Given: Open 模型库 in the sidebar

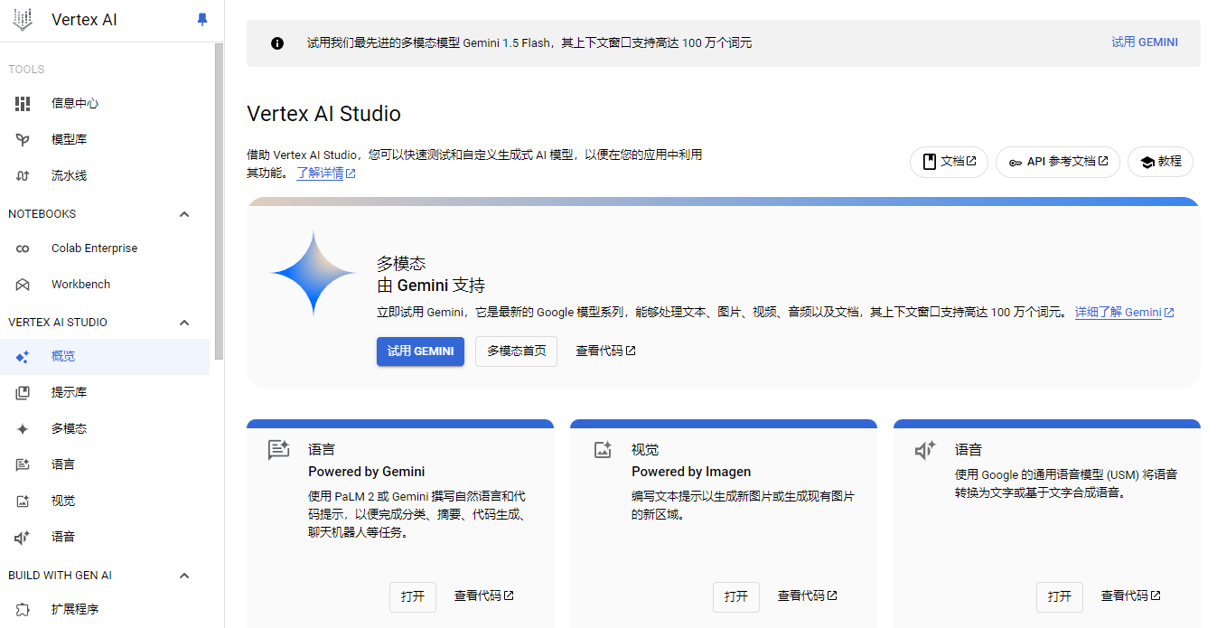Looking at the screenshot, I should pyautogui.click(x=105, y=140).
